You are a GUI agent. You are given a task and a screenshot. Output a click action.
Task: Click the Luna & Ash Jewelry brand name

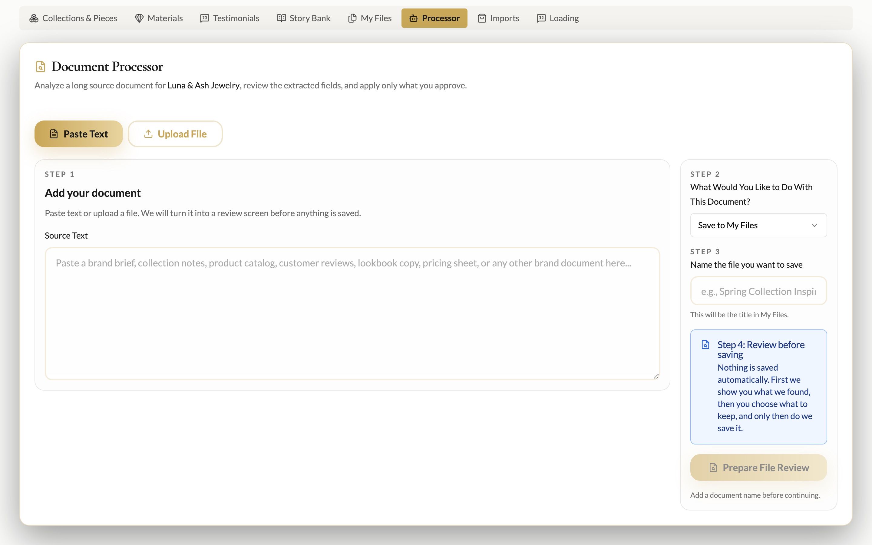coord(203,85)
